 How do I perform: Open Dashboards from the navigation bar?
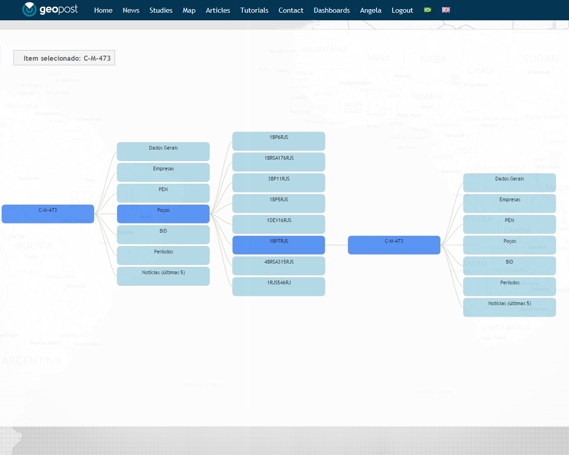[332, 10]
